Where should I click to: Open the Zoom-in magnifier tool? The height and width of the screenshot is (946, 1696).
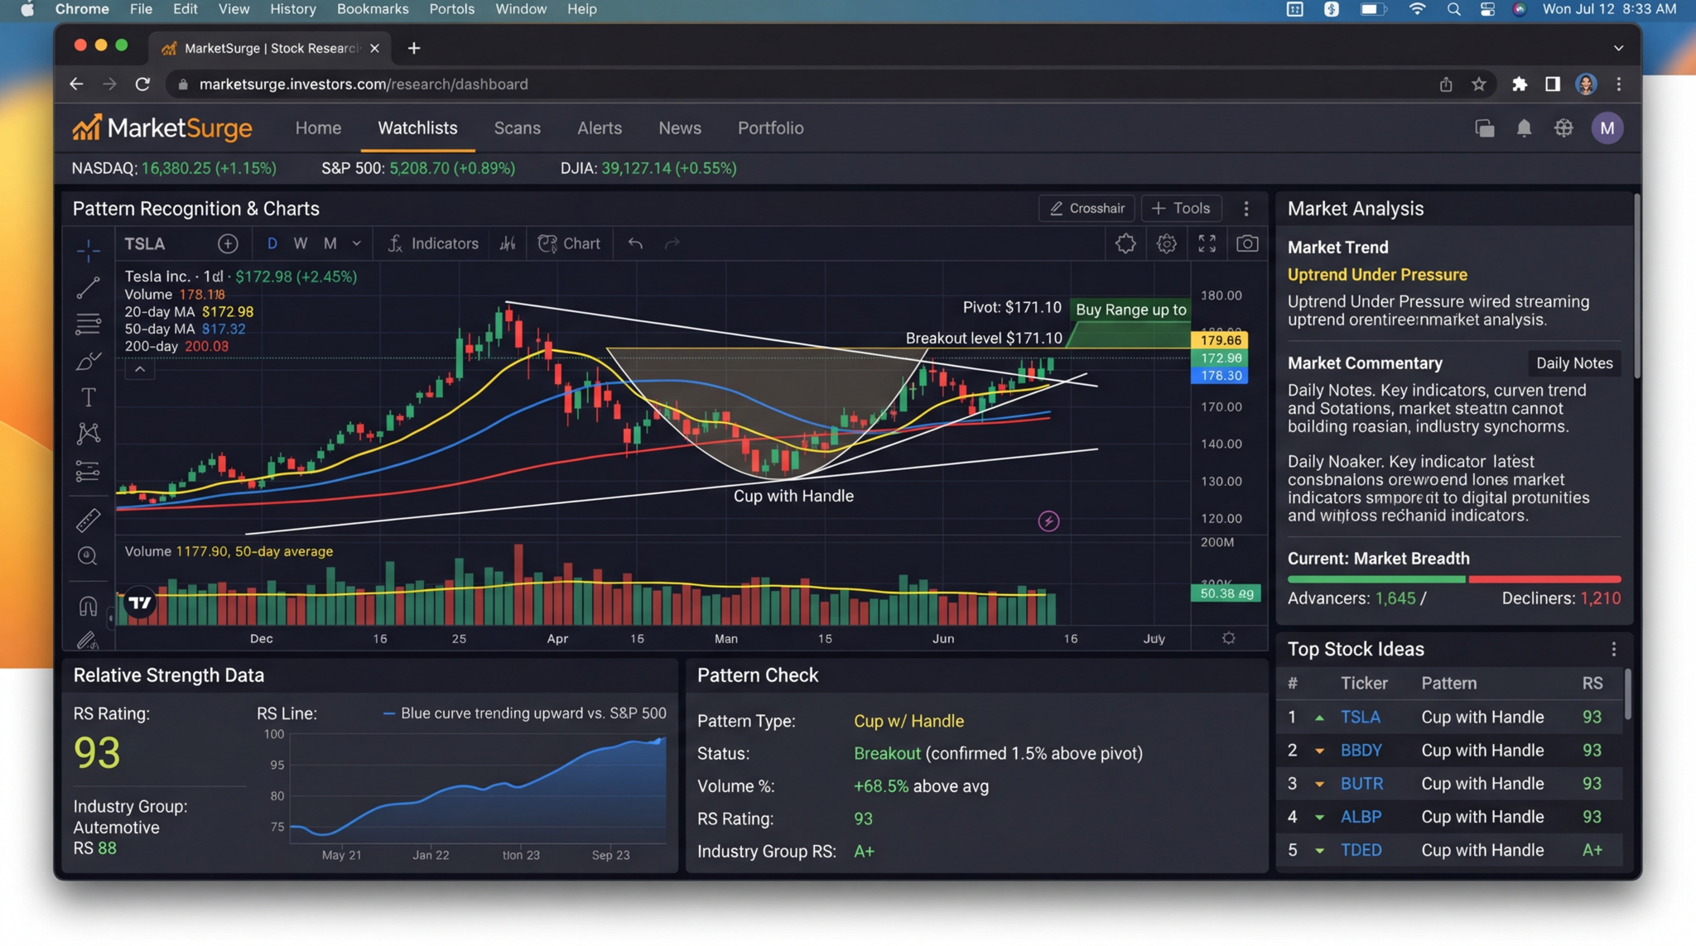[x=89, y=555]
